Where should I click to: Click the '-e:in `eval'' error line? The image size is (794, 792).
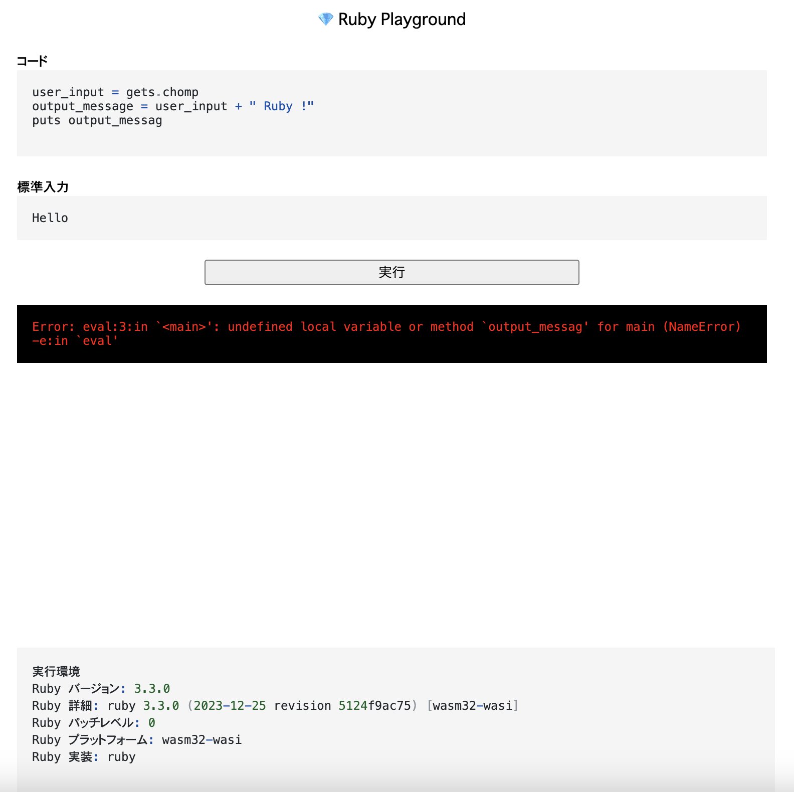point(75,341)
